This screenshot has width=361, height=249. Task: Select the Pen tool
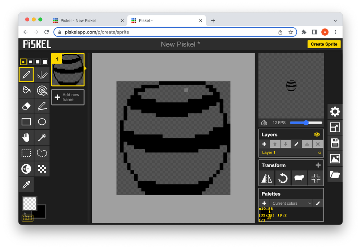(26, 75)
